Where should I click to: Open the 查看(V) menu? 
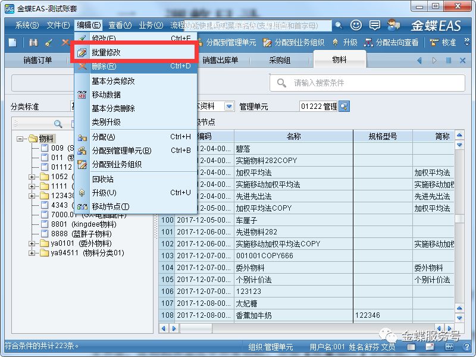pos(120,25)
